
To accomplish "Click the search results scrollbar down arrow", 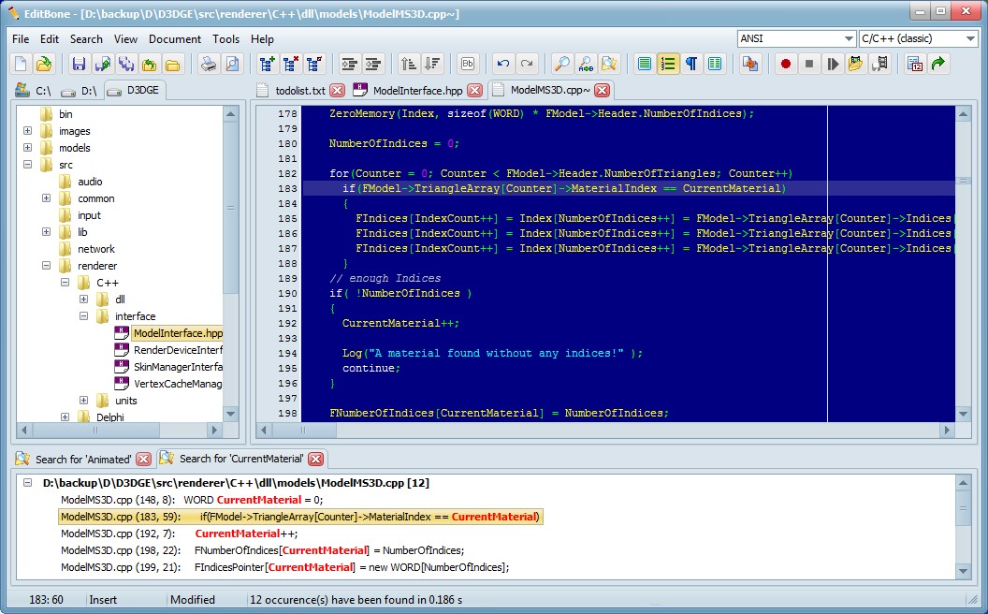I will (963, 571).
